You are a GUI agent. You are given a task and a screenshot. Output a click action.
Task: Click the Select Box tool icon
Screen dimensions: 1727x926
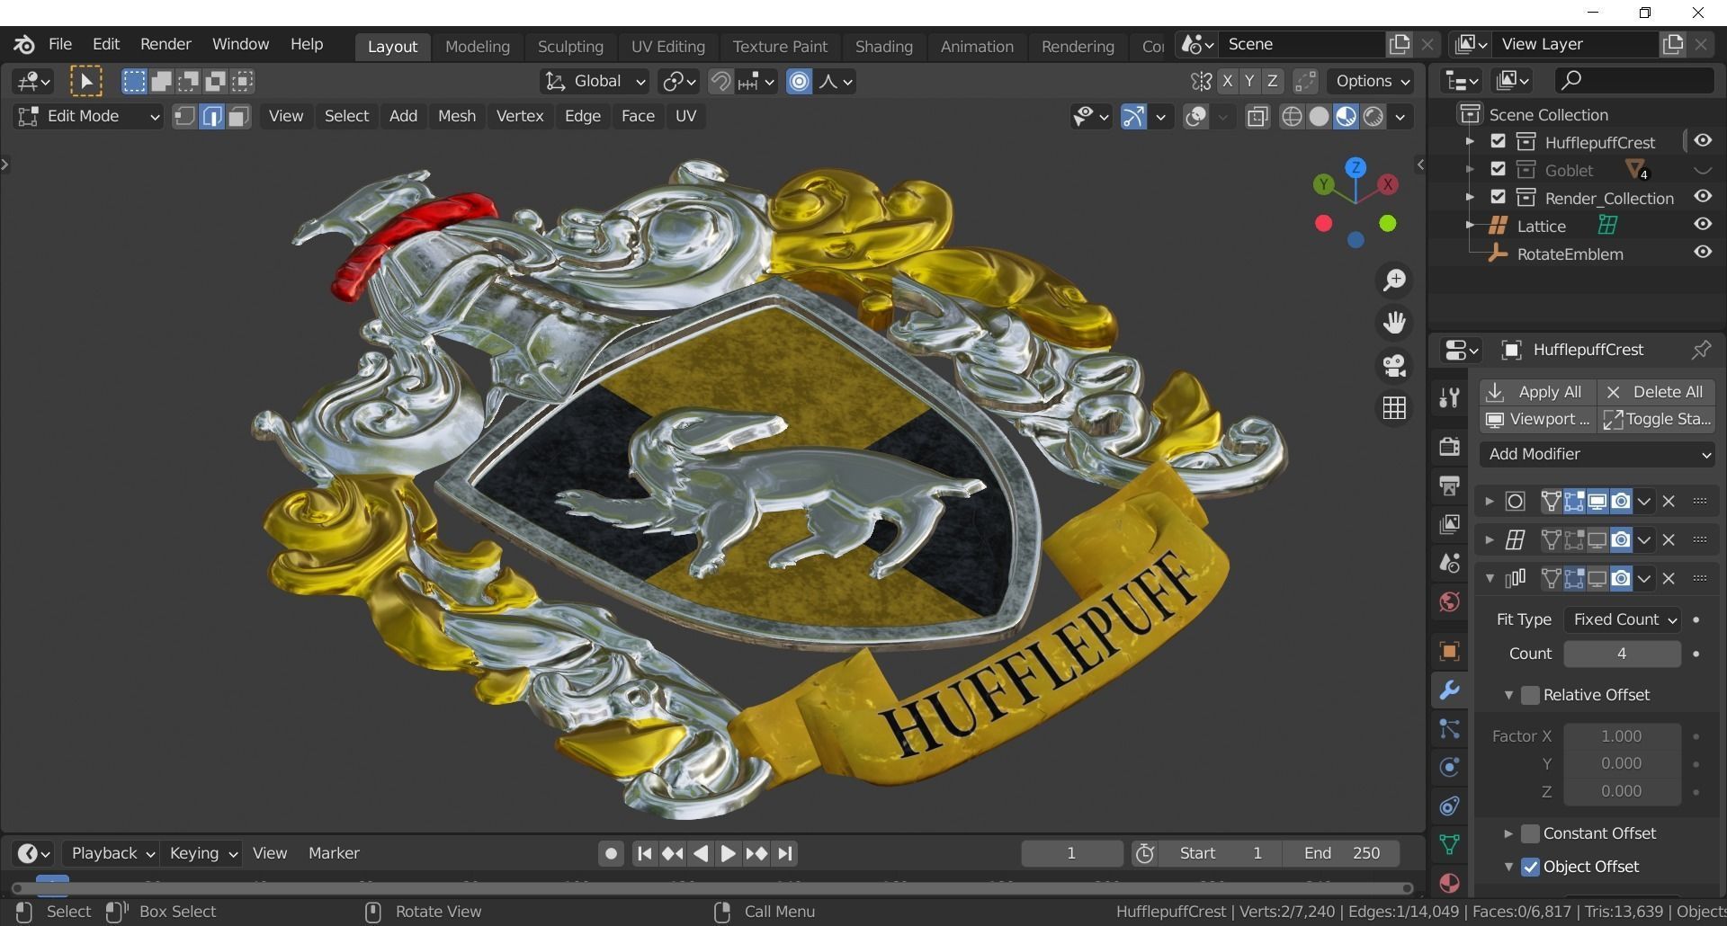(85, 82)
